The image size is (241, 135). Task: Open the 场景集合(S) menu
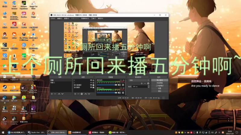point(85,19)
